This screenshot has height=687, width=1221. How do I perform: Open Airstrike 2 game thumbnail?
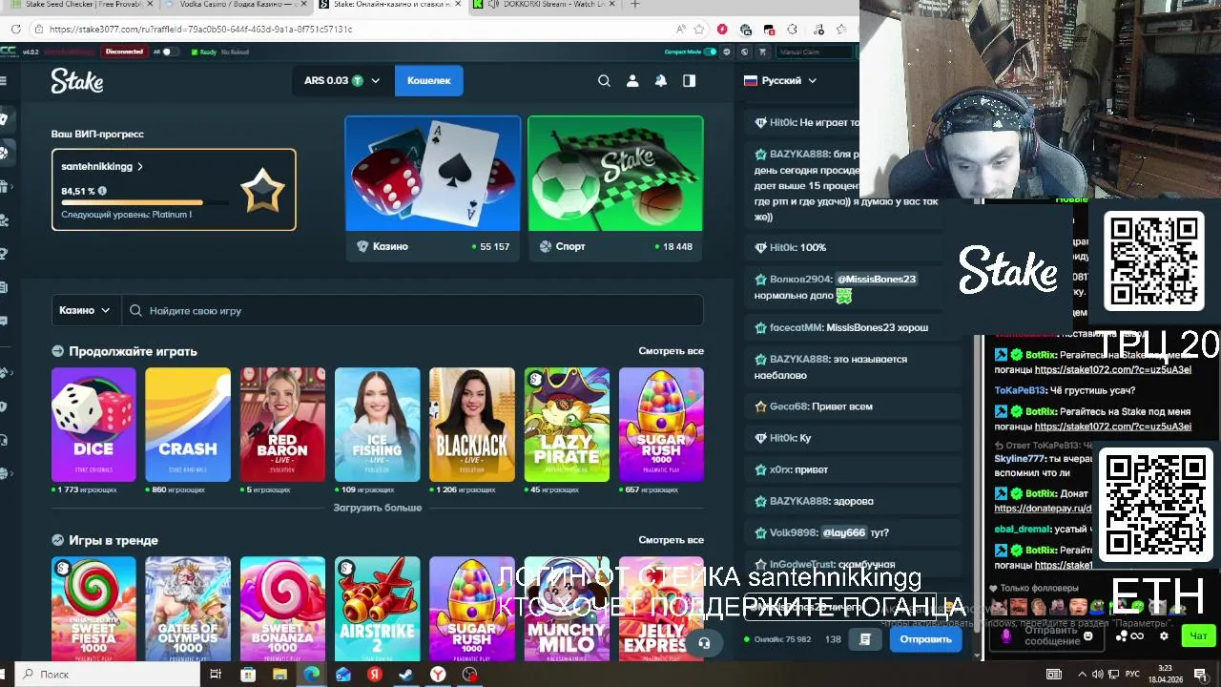click(377, 609)
